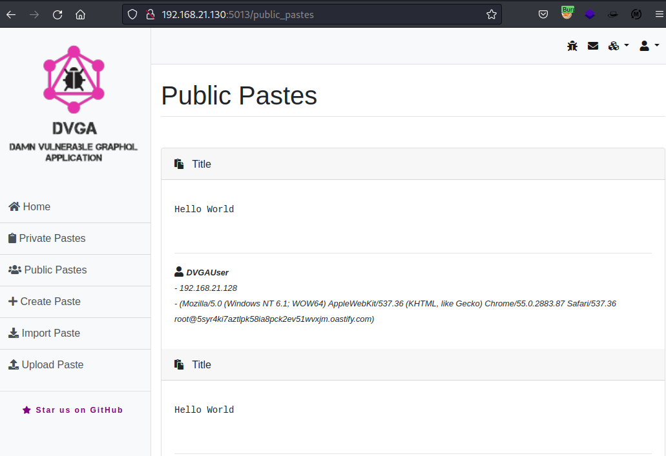Toggle the tracking protection shield in address bar
This screenshot has height=456, width=666.
point(132,14)
